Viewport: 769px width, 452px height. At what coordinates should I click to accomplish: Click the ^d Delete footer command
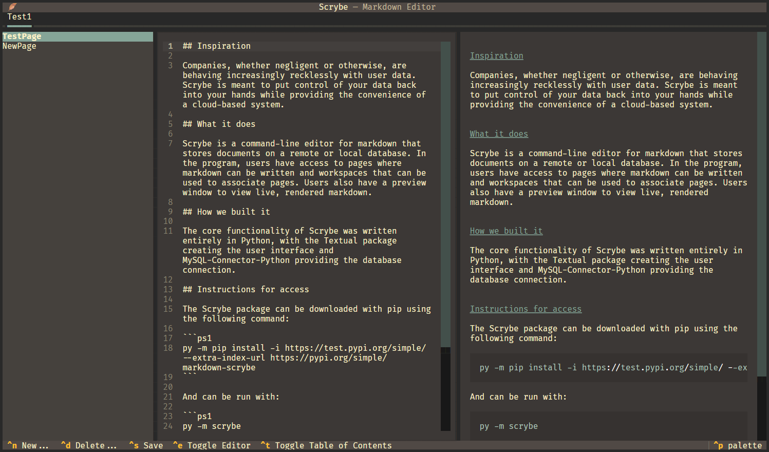[x=89, y=446]
